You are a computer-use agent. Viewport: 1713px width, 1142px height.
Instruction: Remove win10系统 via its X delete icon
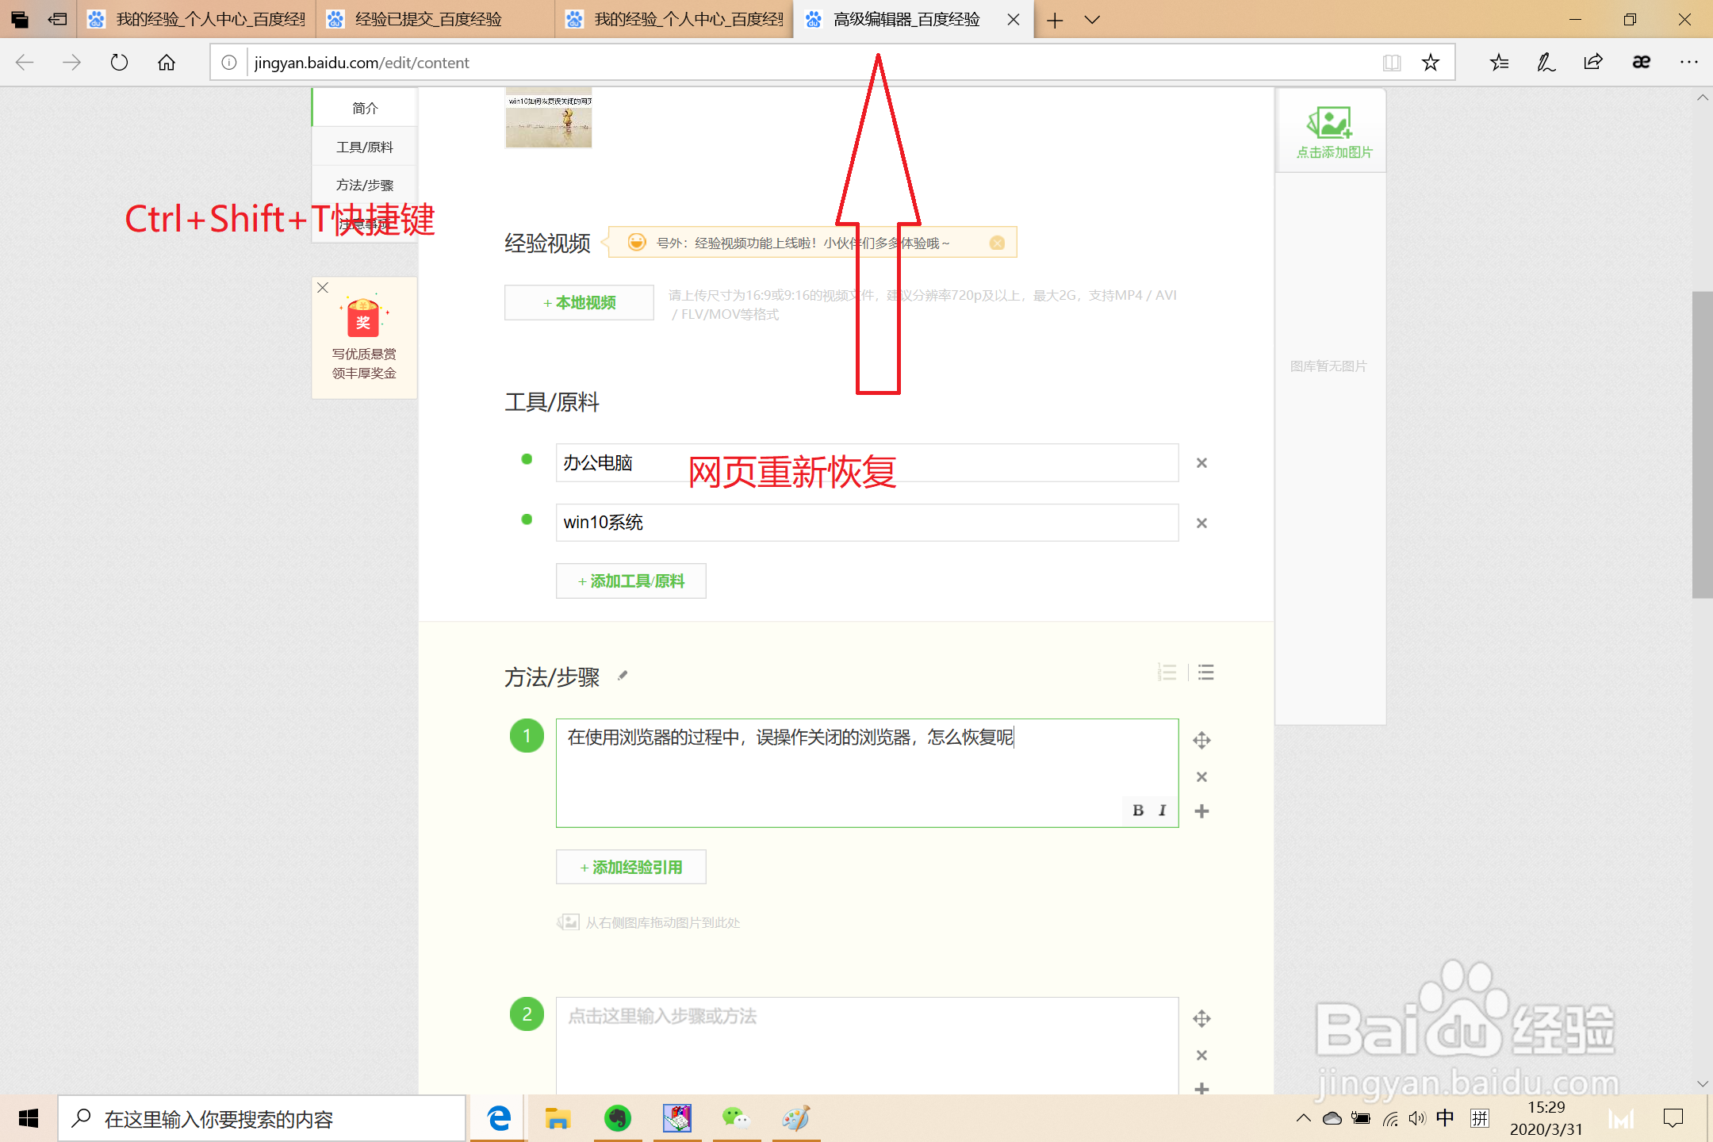click(1201, 523)
